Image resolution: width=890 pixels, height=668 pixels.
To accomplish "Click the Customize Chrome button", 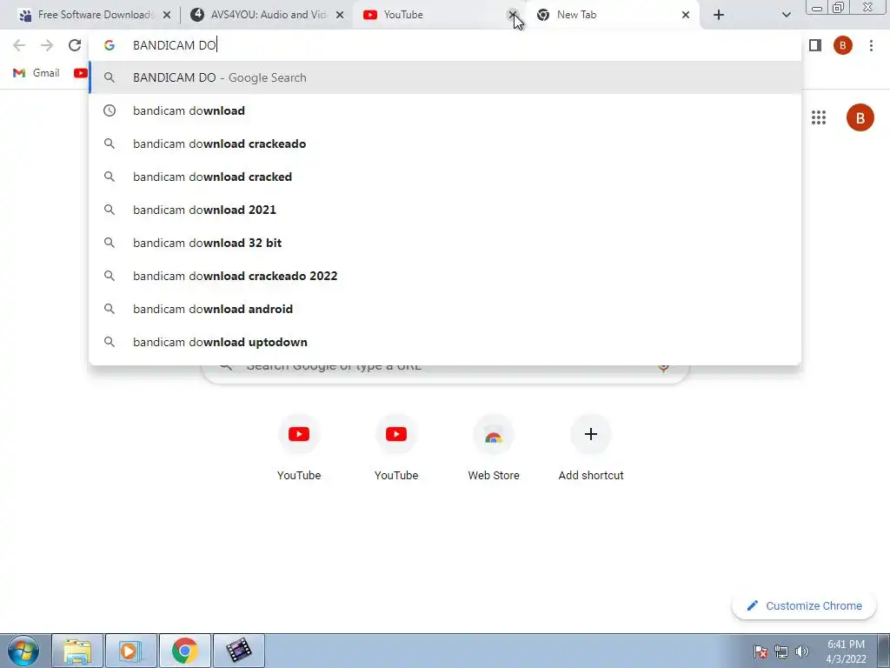I will pyautogui.click(x=804, y=605).
